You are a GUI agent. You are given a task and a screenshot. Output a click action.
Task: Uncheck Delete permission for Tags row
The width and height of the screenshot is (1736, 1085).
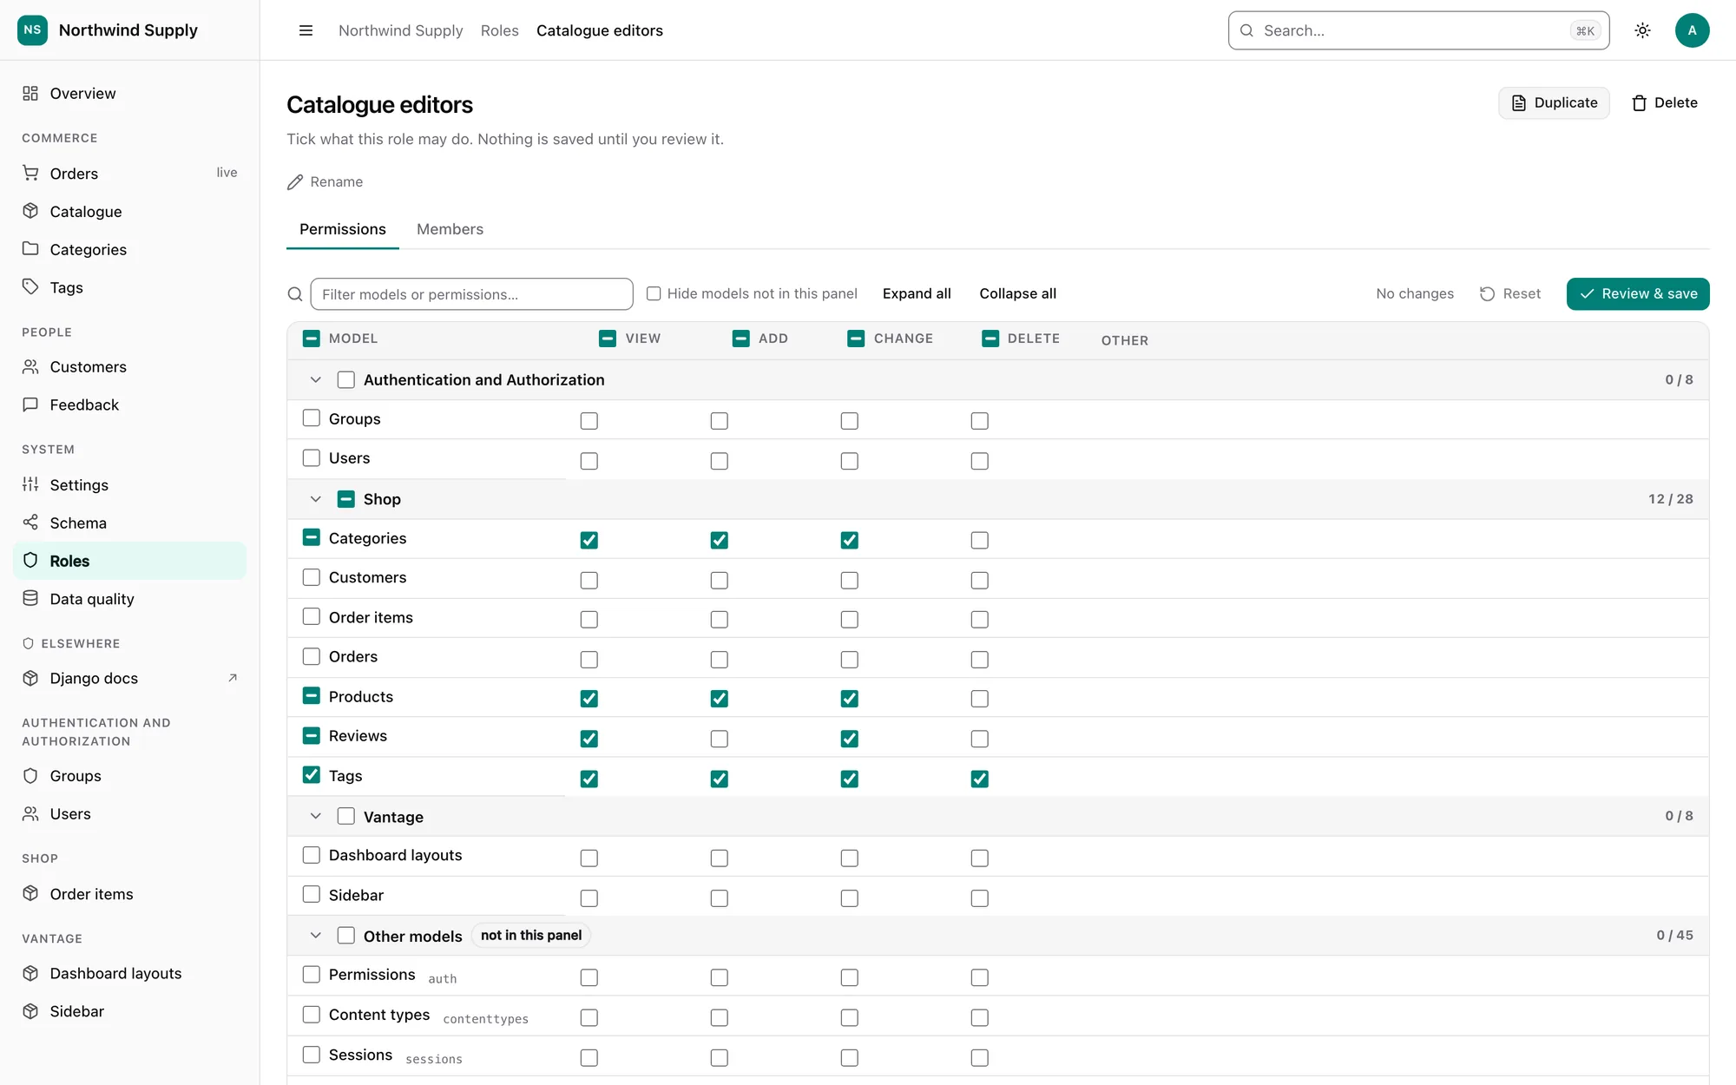point(980,779)
